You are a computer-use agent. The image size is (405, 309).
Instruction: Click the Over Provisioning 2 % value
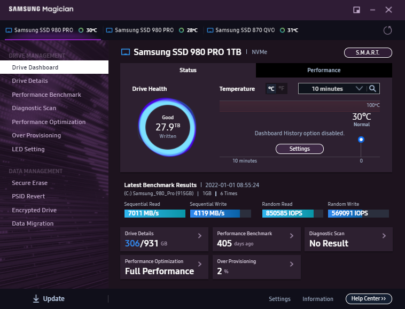click(x=223, y=271)
